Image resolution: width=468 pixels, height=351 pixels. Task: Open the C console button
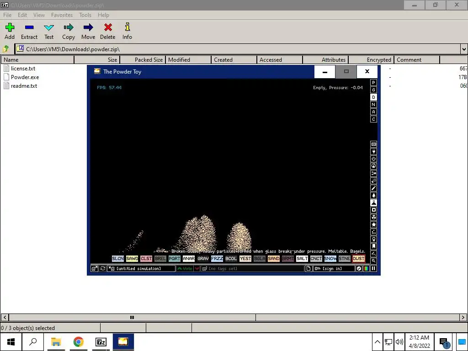(373, 119)
